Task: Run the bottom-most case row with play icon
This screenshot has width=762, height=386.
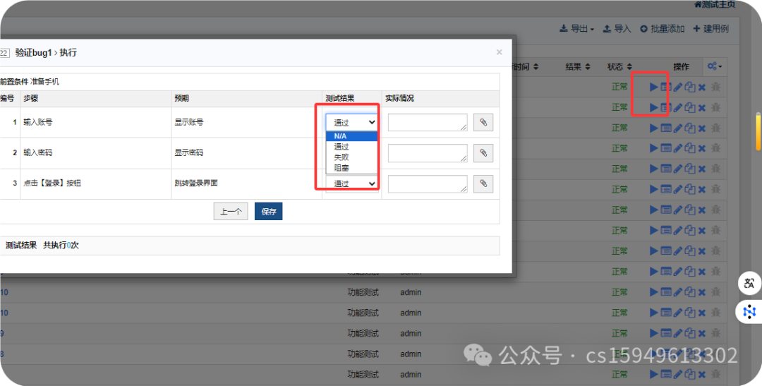Action: pyautogui.click(x=653, y=374)
